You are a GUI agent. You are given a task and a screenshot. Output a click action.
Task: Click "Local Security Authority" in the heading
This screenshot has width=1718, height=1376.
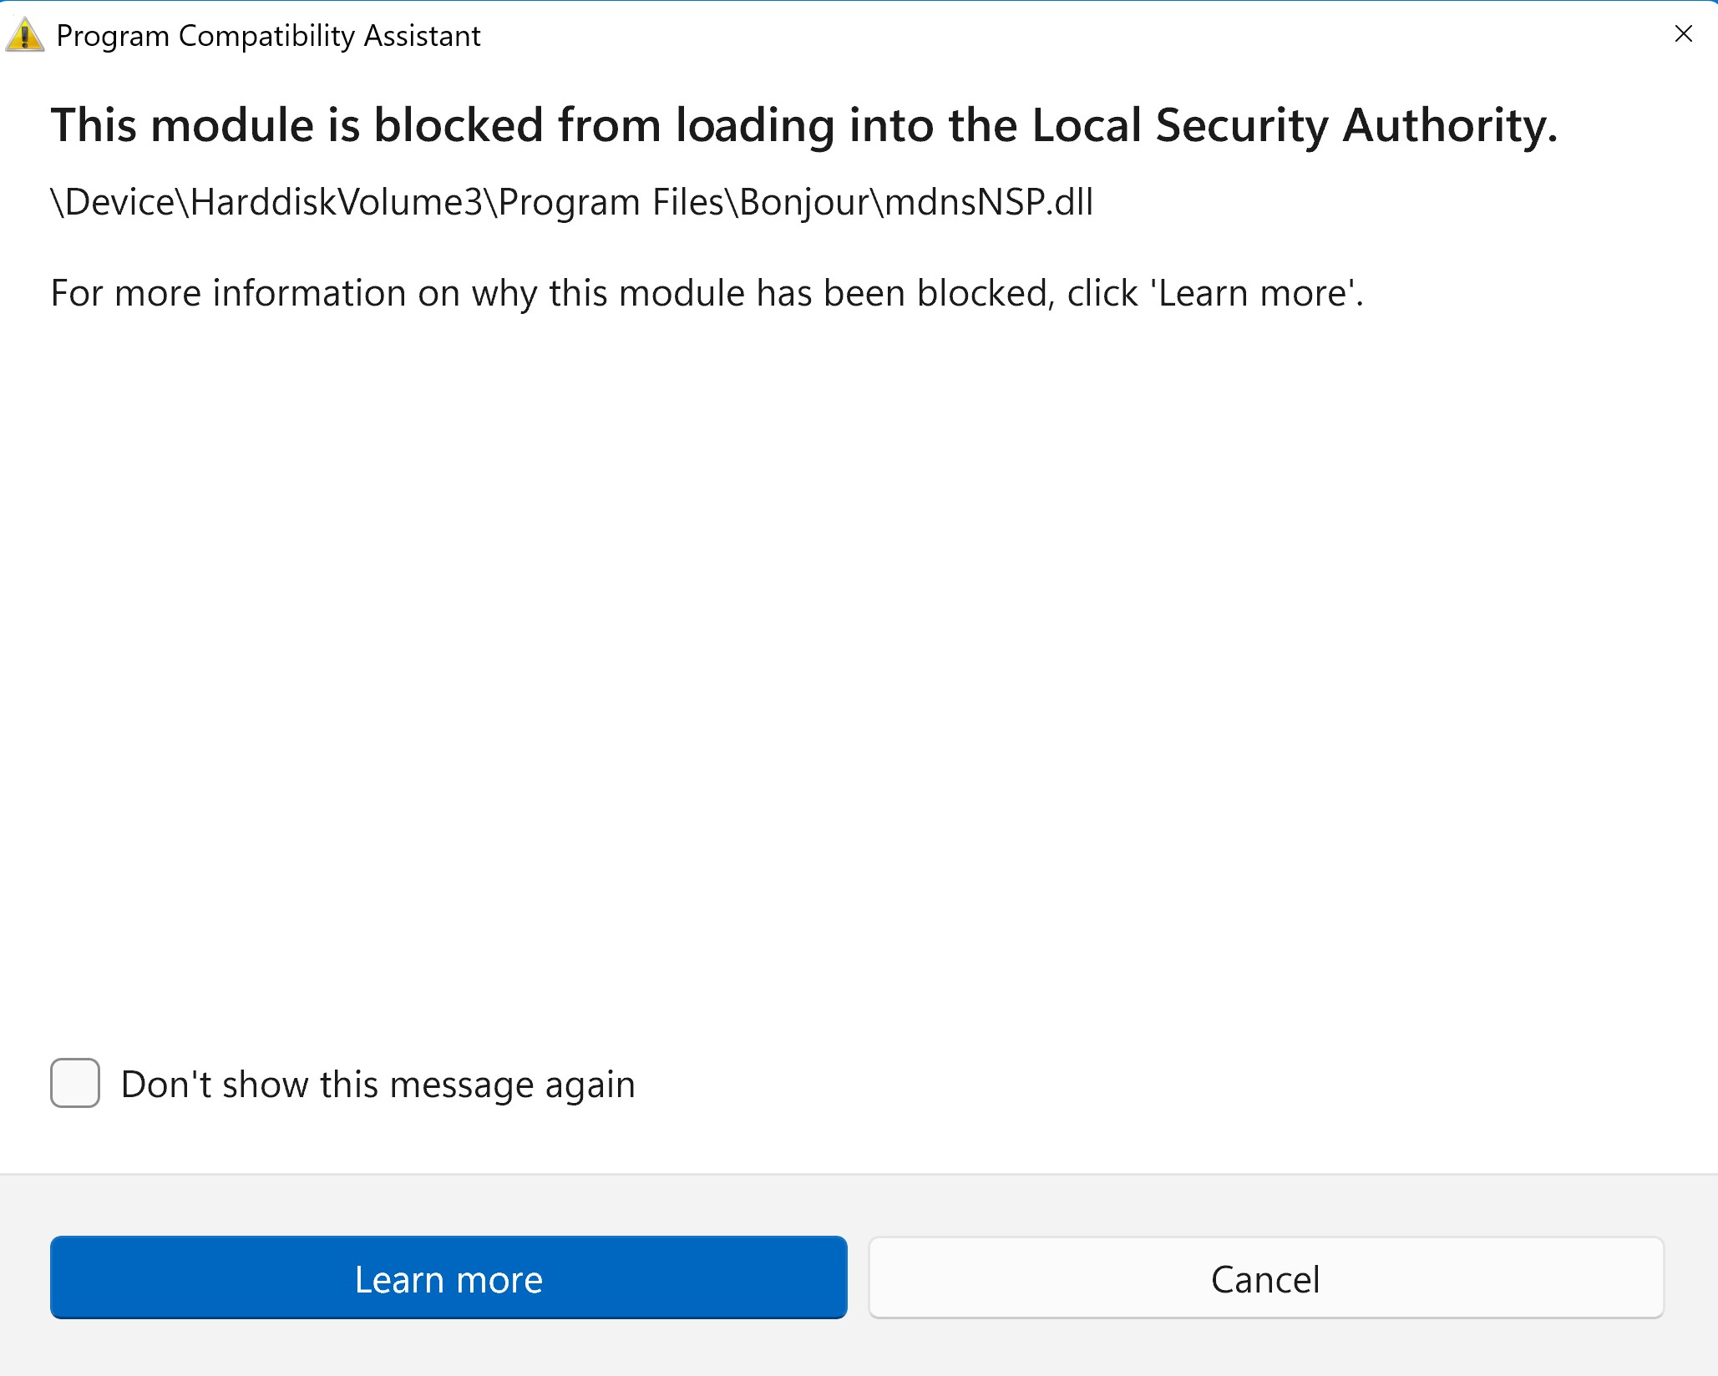coord(1295,125)
